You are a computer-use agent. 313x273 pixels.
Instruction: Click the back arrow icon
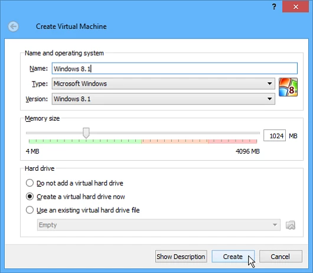tap(14, 27)
